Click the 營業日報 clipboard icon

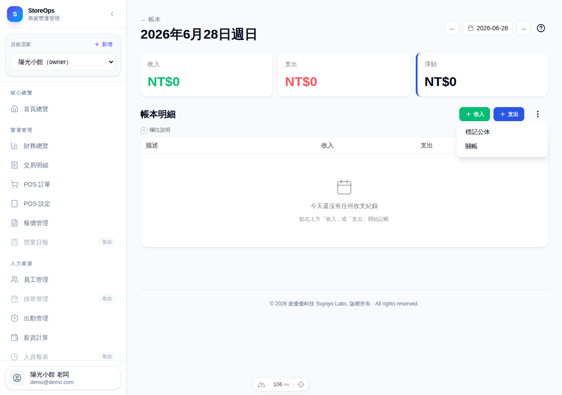click(14, 242)
